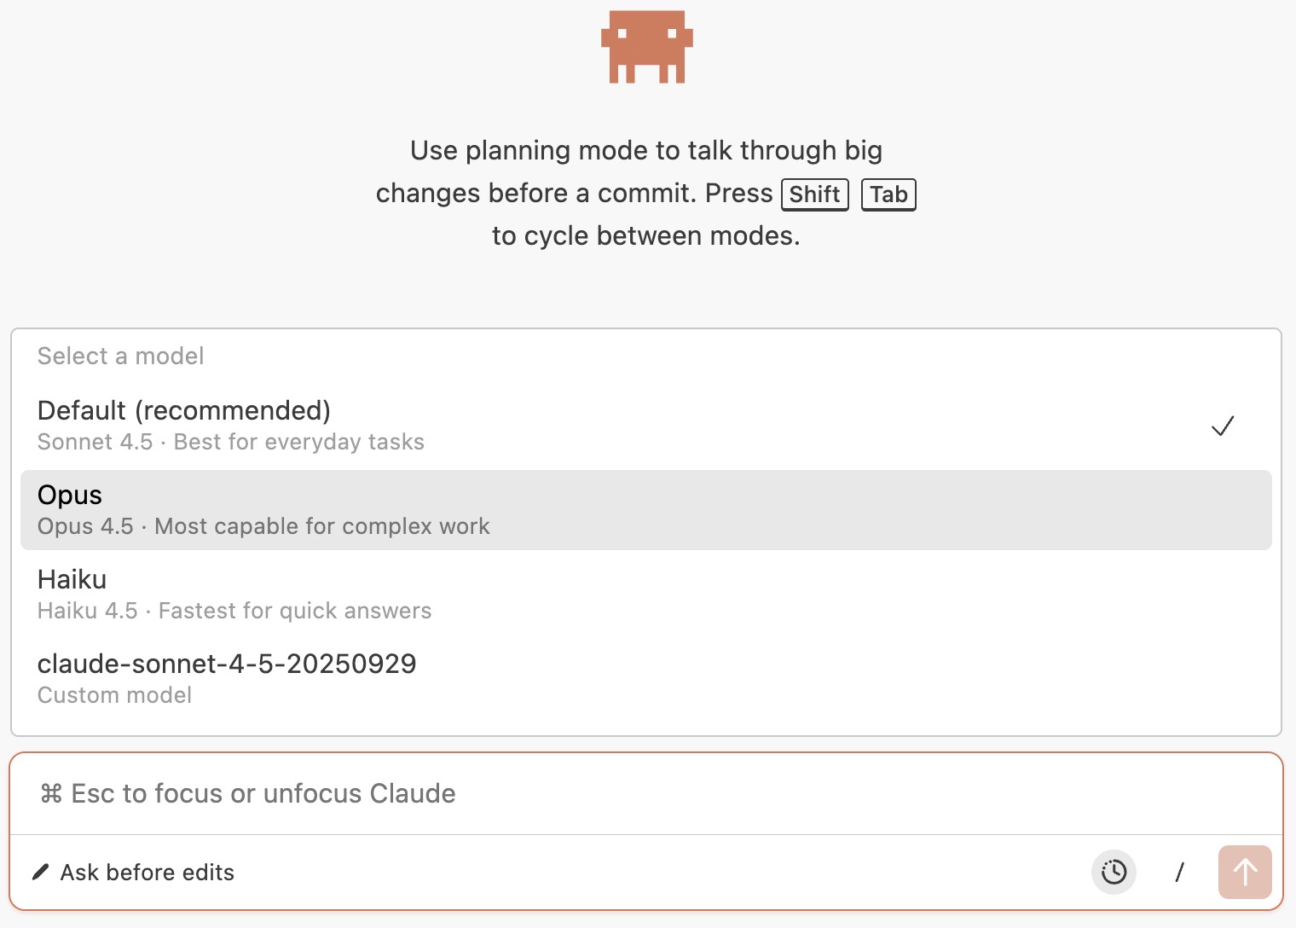
Task: Click the Select a model header
Action: tap(121, 356)
